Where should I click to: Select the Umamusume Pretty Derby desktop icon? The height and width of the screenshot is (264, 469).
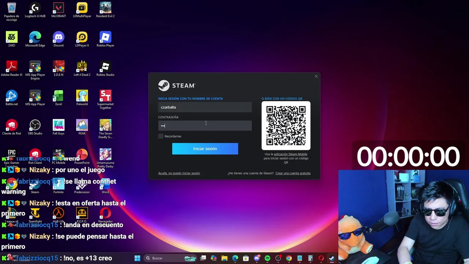pos(105,158)
